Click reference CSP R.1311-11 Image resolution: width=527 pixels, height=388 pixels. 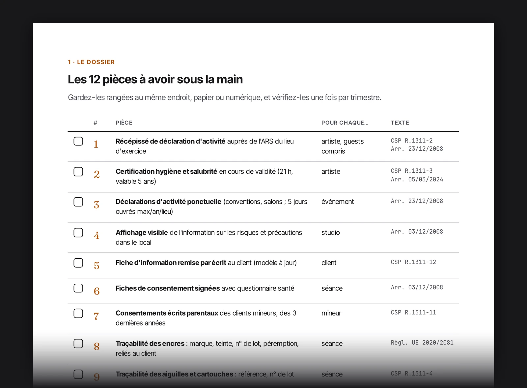(x=413, y=312)
